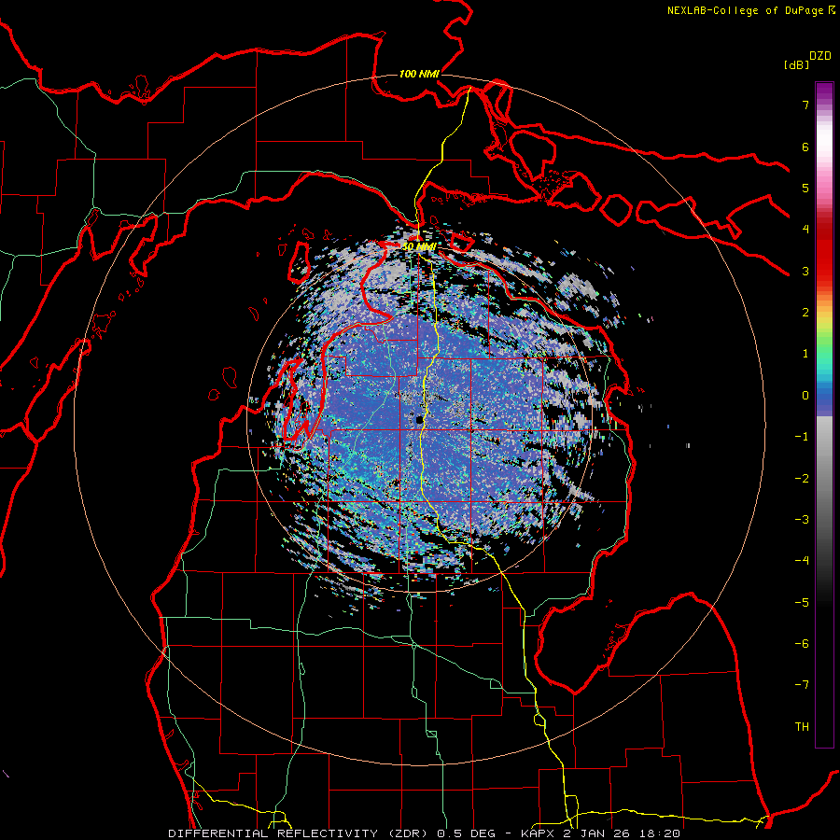Click the 1 tick on the color scale
840x840 pixels.
[x=805, y=354]
